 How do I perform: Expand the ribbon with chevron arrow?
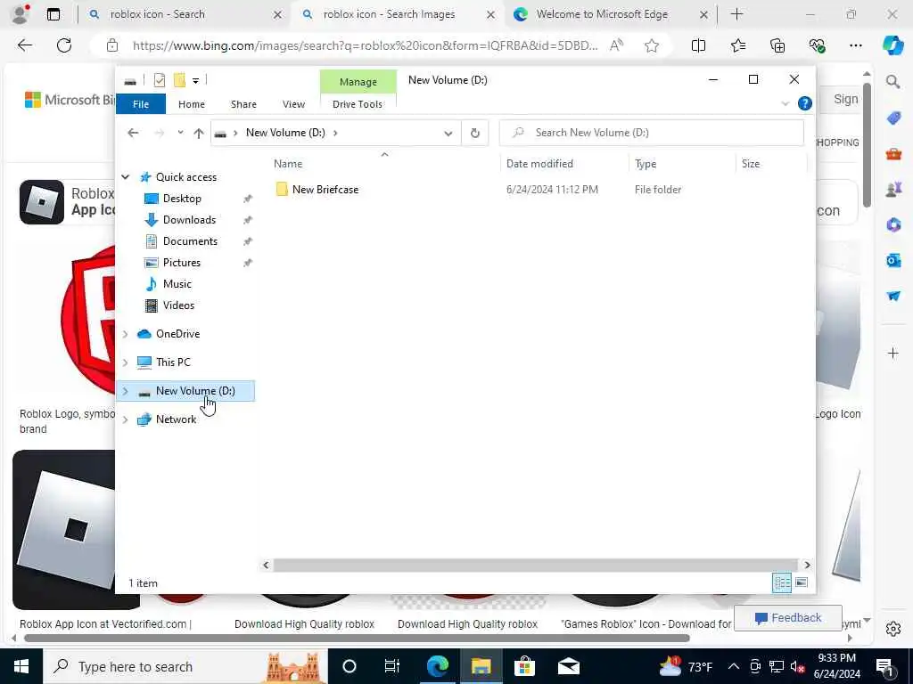785,103
